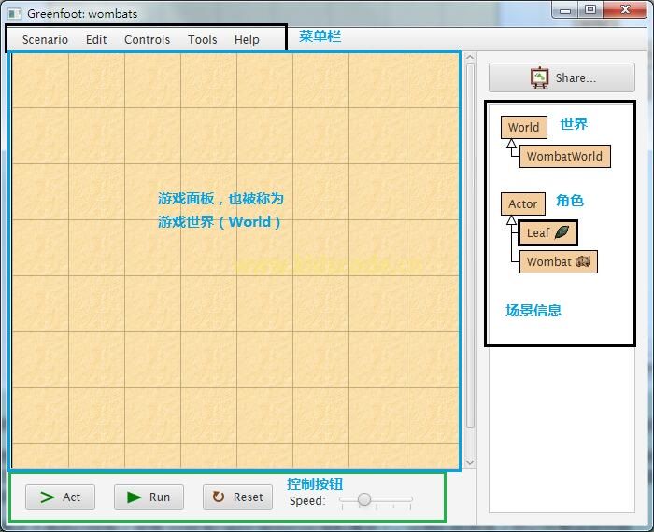
Task: Click the Run button
Action: tap(149, 497)
